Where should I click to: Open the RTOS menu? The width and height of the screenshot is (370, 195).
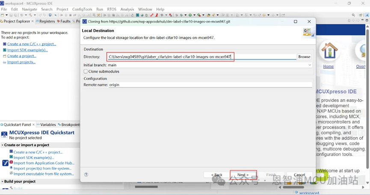point(112,9)
